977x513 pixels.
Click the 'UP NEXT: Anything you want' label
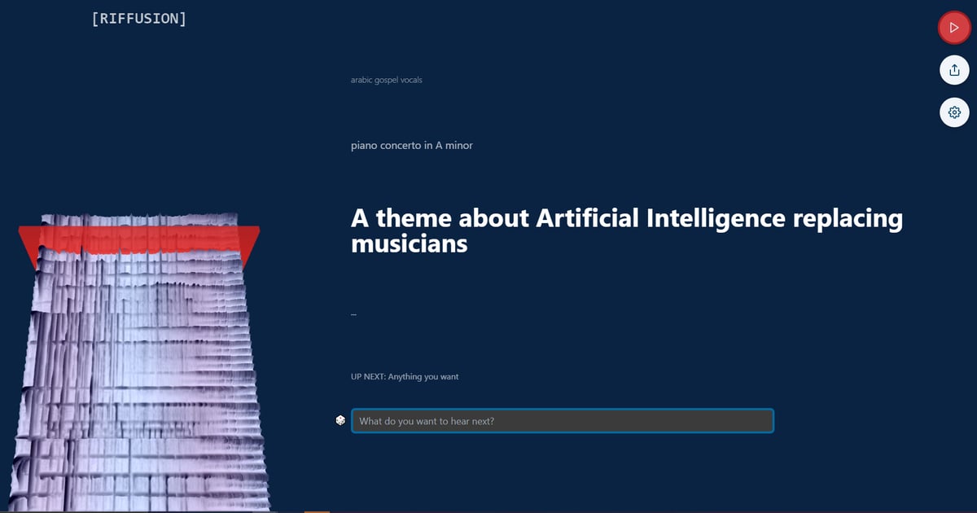click(405, 376)
